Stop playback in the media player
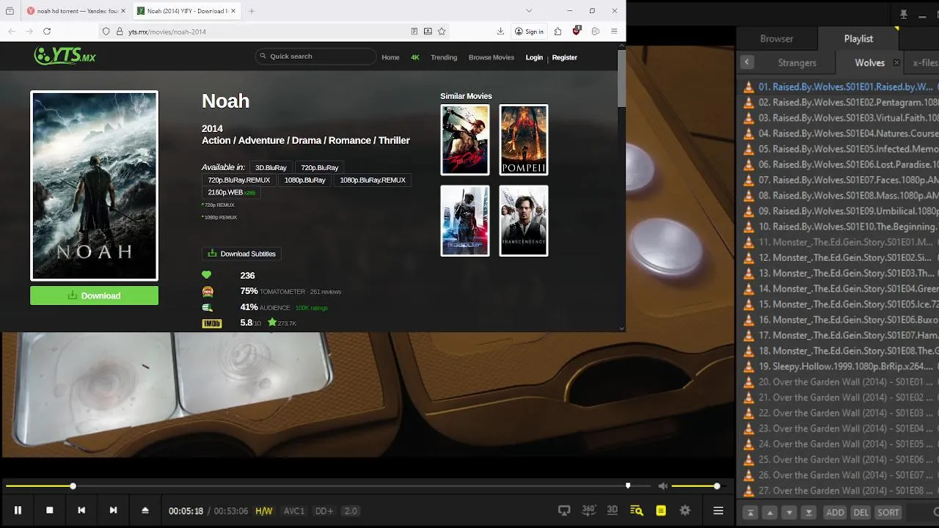This screenshot has height=528, width=939. pos(49,510)
